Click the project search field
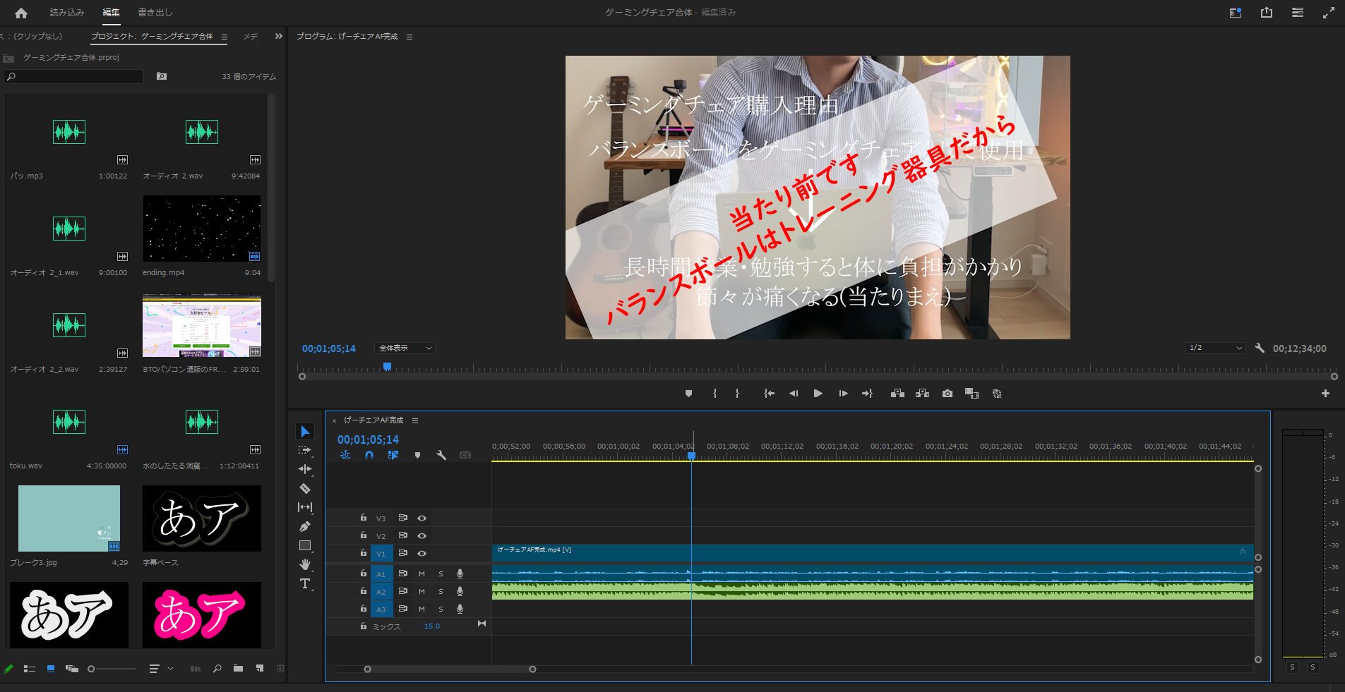 73,76
